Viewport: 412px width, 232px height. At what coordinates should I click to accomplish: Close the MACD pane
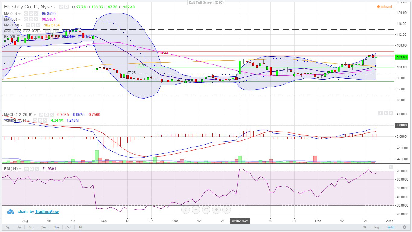pyautogui.click(x=391, y=113)
